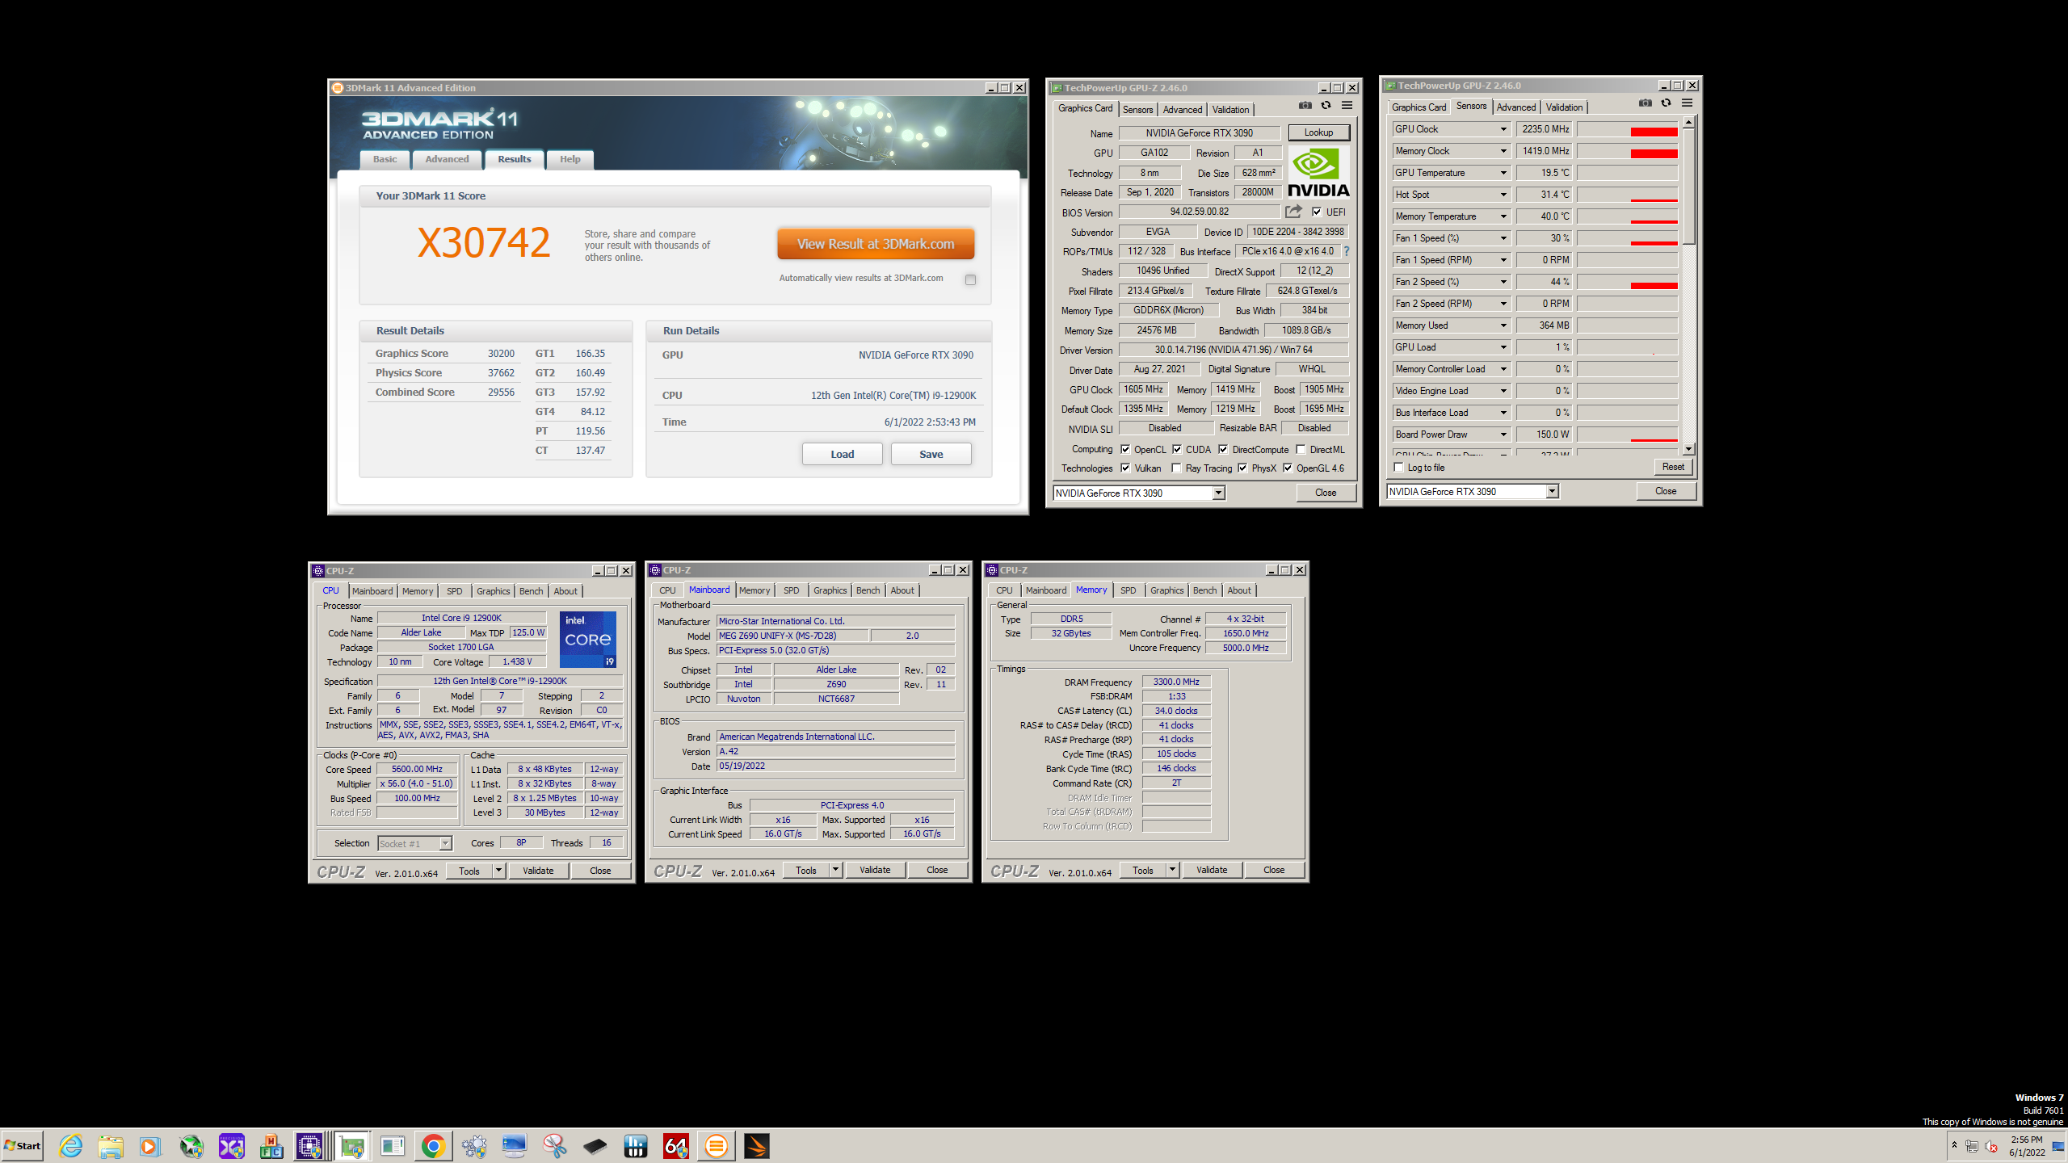Toggle the Vulkan technology checkbox

(1125, 468)
